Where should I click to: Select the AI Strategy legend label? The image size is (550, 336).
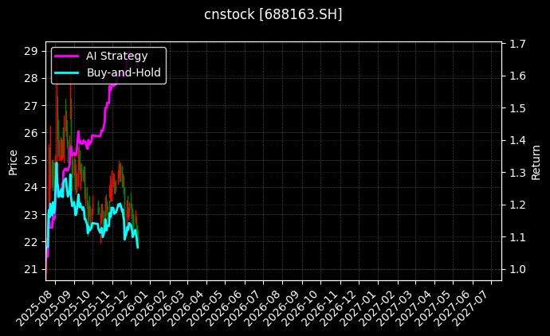(x=116, y=56)
